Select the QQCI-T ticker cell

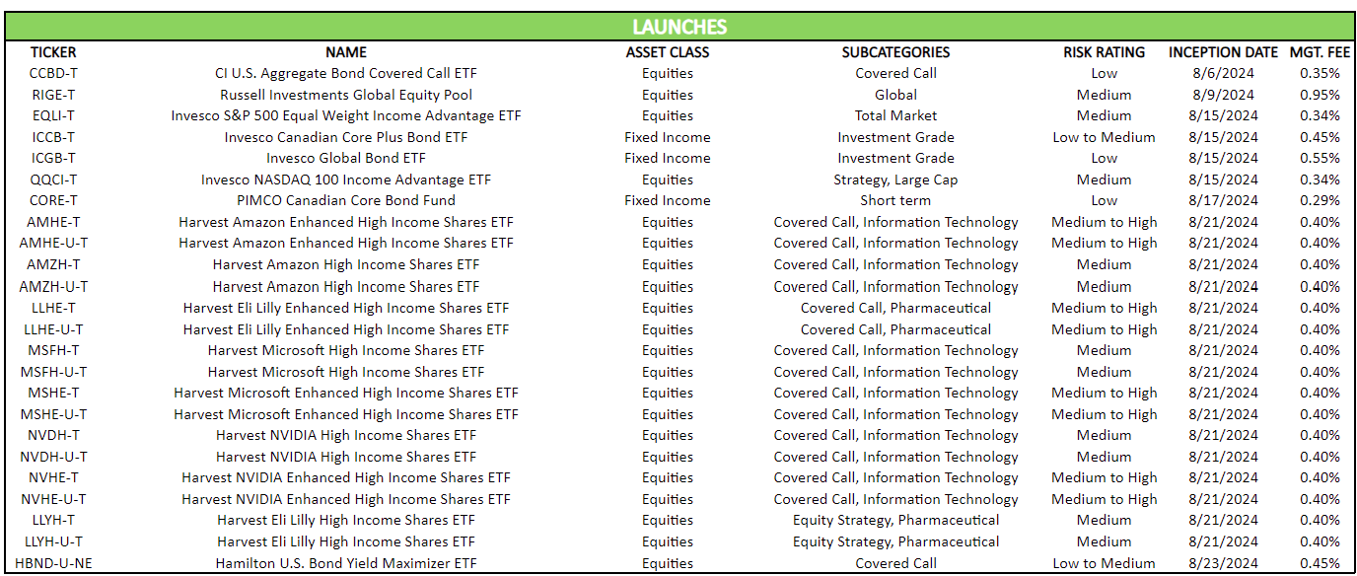53,180
